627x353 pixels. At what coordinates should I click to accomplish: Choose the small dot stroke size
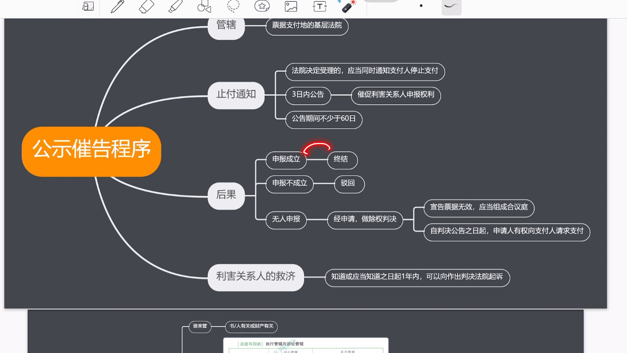[x=421, y=6]
